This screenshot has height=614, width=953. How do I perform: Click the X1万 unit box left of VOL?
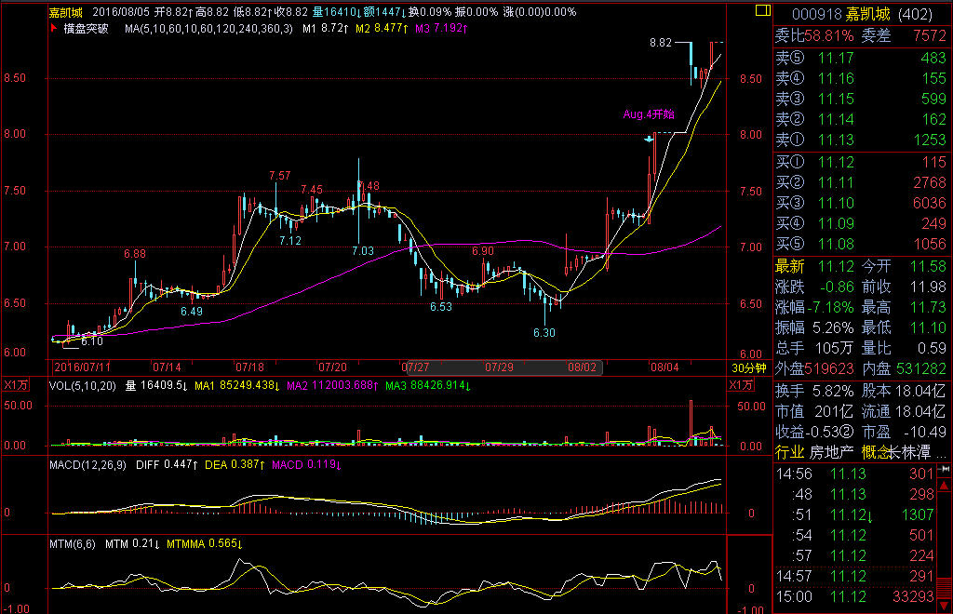(16, 385)
